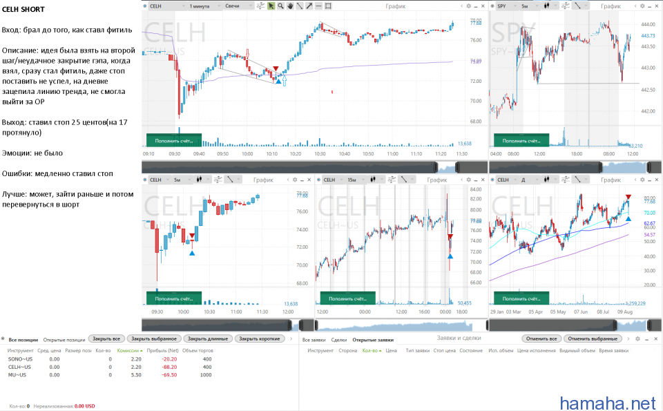Toggle link indicator of SPY chart

[492, 6]
